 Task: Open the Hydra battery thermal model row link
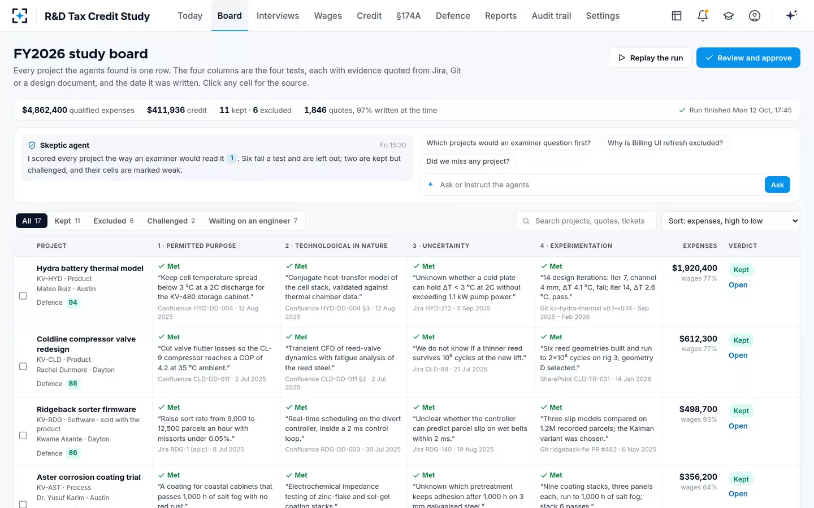click(738, 285)
